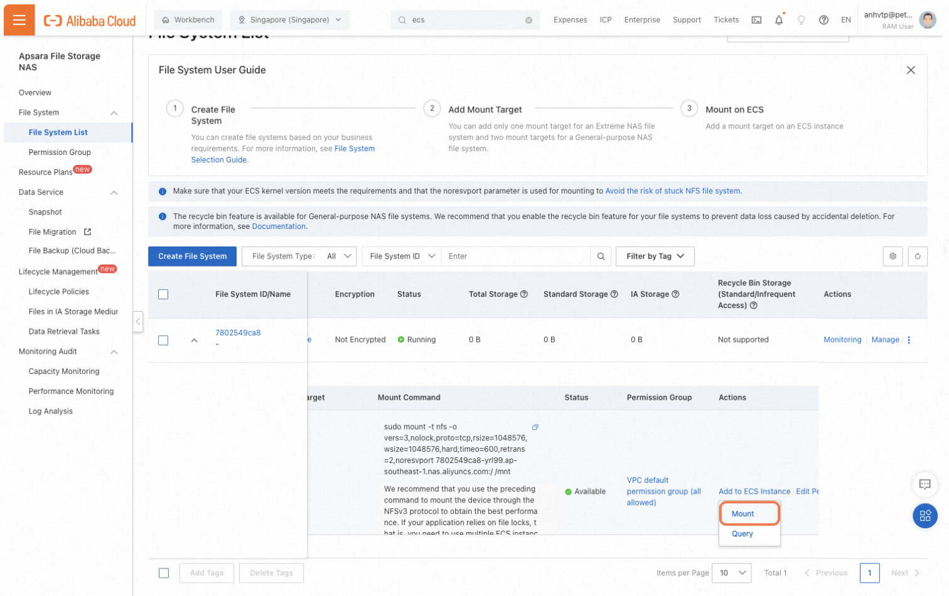Image resolution: width=949 pixels, height=596 pixels.
Task: Tick the bottom bulk-select checkbox
Action: [x=164, y=573]
